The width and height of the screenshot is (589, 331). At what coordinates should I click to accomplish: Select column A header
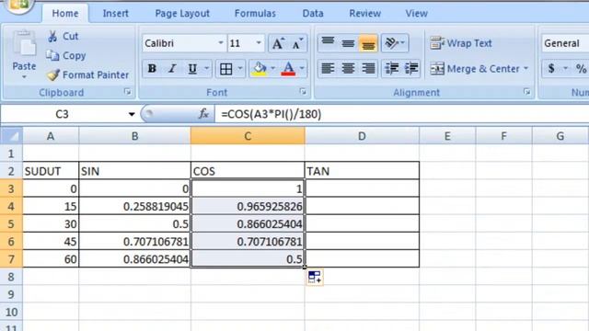[x=51, y=136]
